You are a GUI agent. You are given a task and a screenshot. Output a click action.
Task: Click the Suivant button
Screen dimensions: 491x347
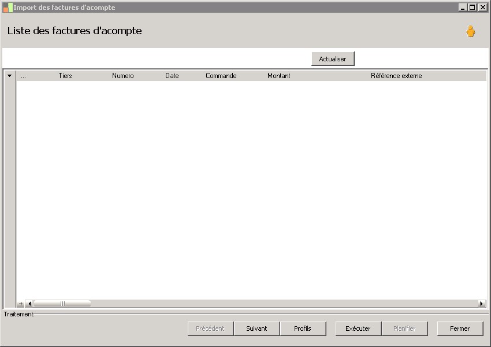click(x=257, y=328)
